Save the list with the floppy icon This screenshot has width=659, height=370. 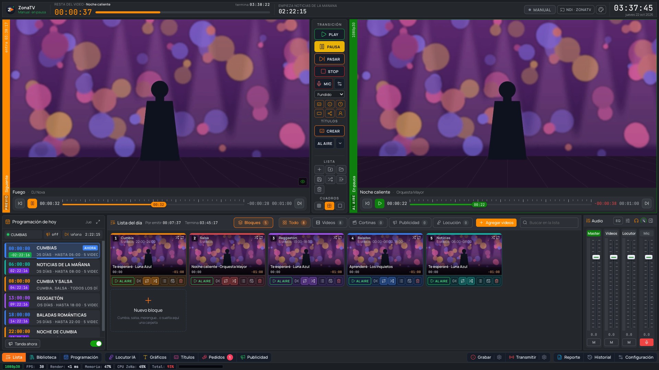tap(319, 179)
